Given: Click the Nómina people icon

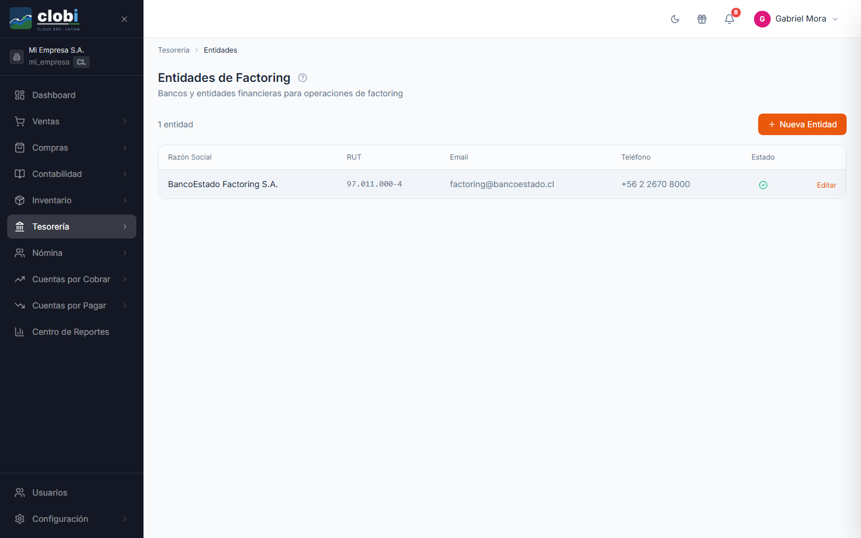Looking at the screenshot, I should click(x=20, y=253).
